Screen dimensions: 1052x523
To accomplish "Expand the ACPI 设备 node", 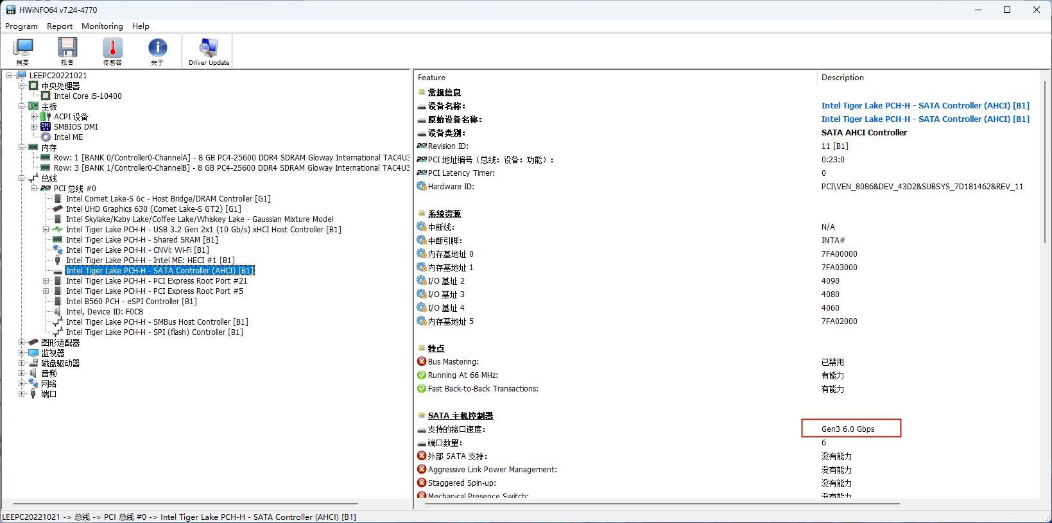I will [34, 117].
